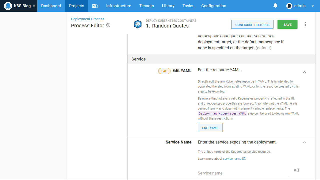
Task: Click the Process Editor help question mark icon
Action: tap(108, 25)
